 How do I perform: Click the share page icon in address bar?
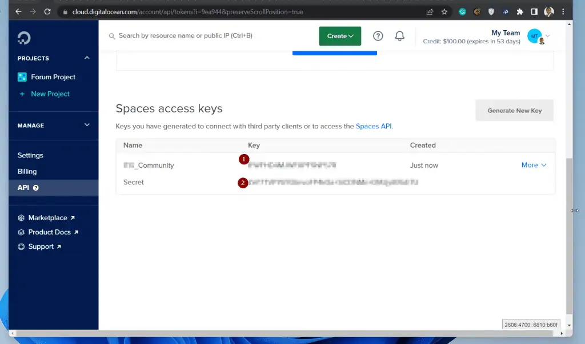pos(430,12)
